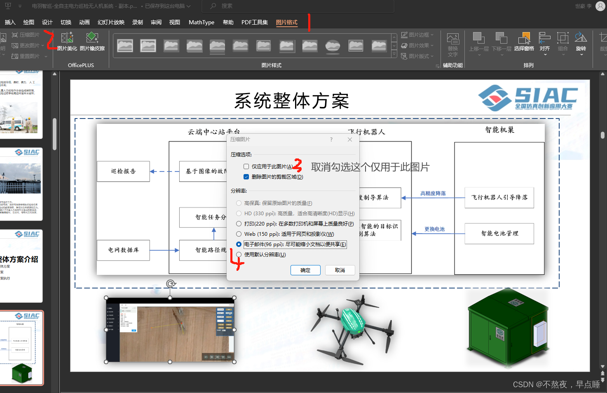Open the quick access toolbar customize dropdown
This screenshot has height=393, width=607.
(x=20, y=6)
